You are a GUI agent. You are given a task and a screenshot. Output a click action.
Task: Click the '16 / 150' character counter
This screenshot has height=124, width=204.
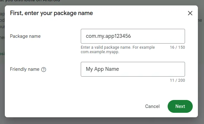pyautogui.click(x=177, y=47)
